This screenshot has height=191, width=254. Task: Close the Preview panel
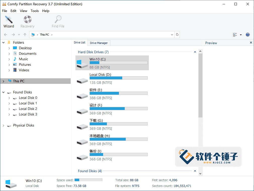(x=251, y=43)
